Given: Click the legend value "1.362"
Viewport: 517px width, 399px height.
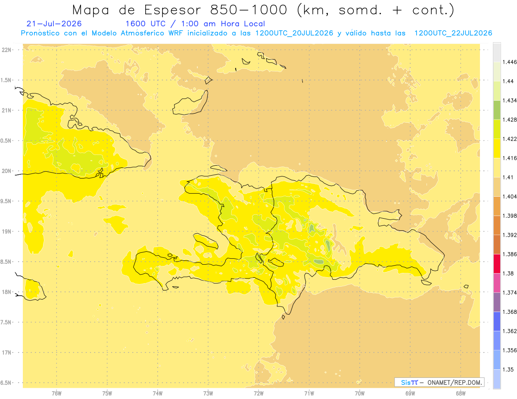Looking at the screenshot, I should pos(510,331).
